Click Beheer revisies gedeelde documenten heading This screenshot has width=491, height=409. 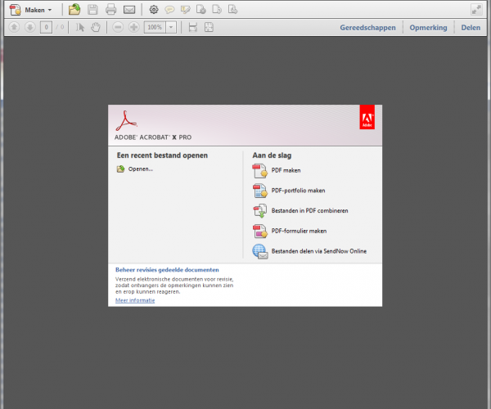pos(167,270)
